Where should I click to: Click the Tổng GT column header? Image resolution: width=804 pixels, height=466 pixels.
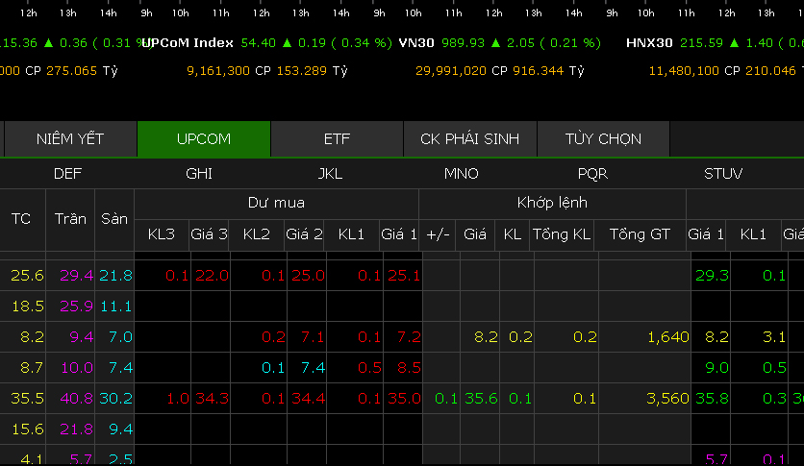tap(640, 233)
